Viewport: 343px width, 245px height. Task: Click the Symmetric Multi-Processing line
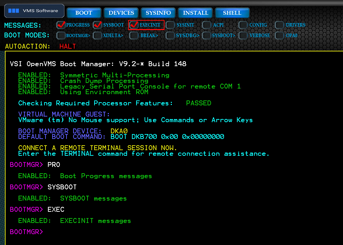click(x=94, y=75)
